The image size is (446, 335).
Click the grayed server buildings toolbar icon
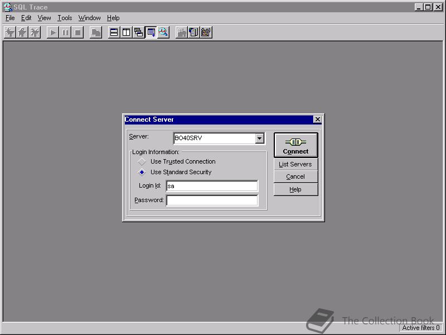(181, 32)
